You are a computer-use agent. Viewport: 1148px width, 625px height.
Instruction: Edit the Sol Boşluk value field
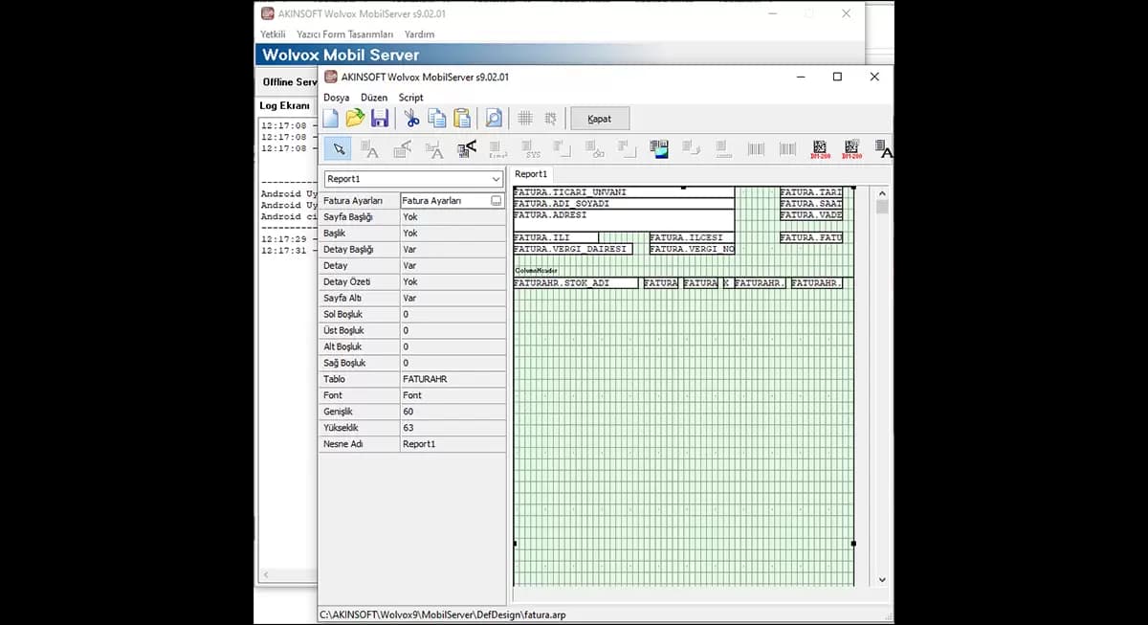[452, 315]
